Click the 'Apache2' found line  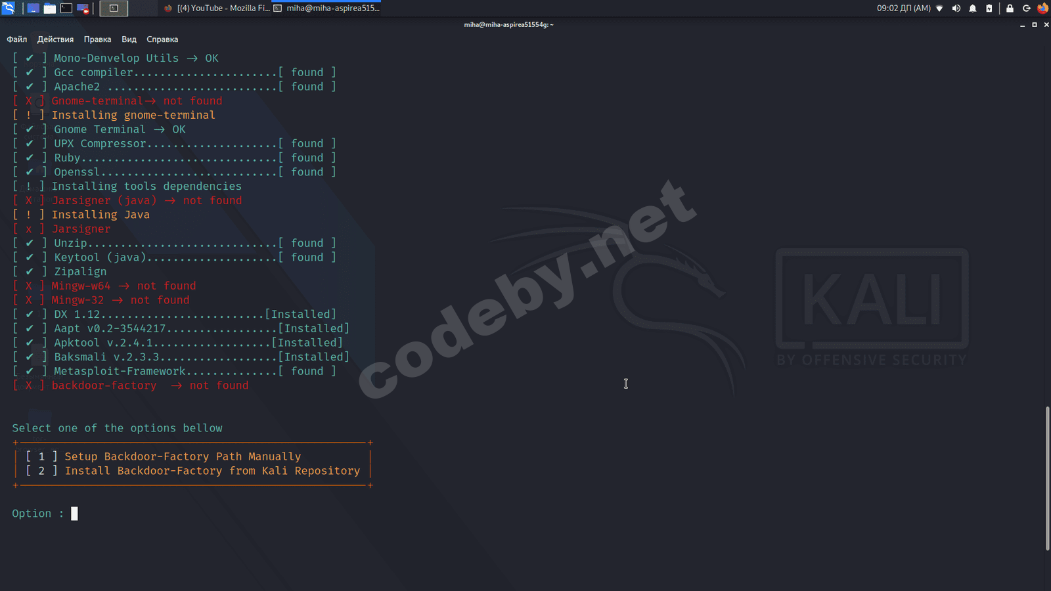point(174,87)
